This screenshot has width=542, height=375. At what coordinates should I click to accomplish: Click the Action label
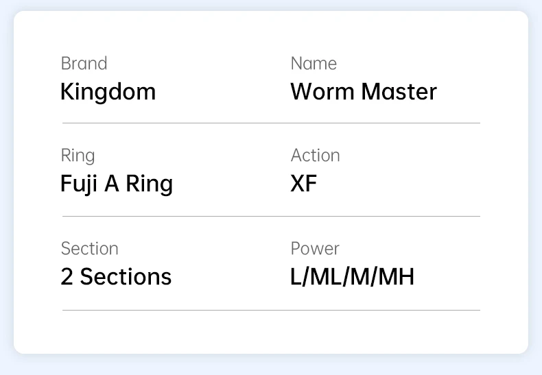click(x=315, y=156)
